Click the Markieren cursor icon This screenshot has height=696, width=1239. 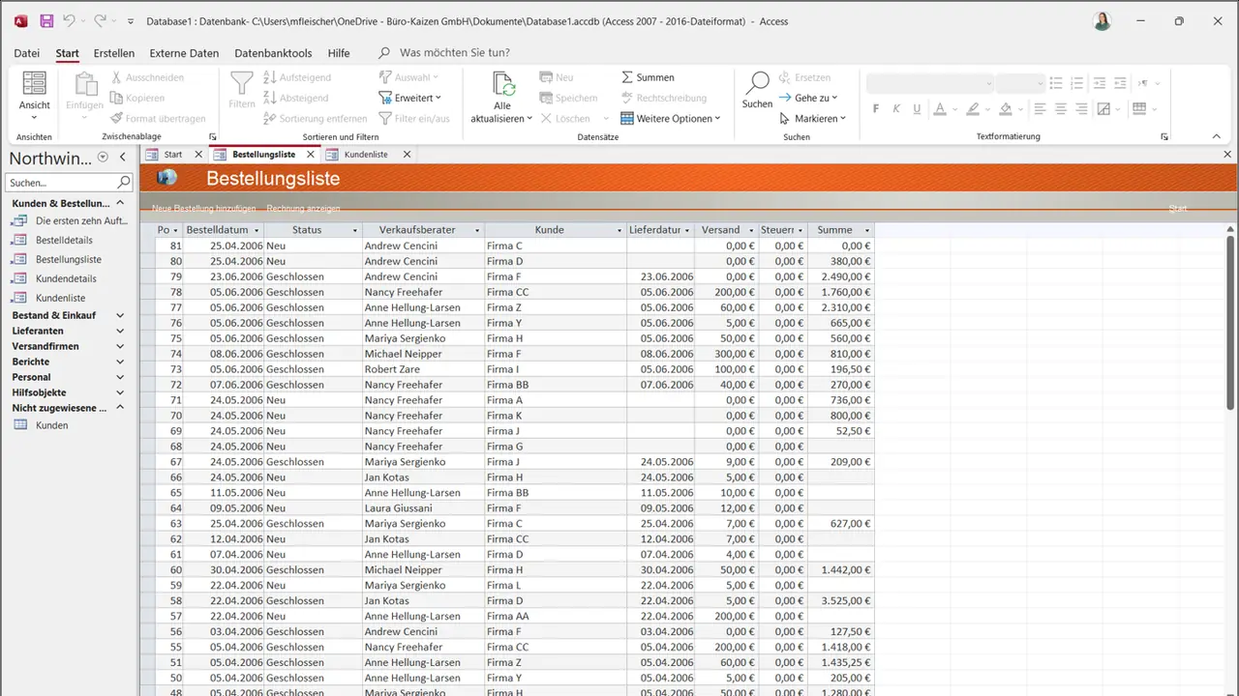[785, 118]
